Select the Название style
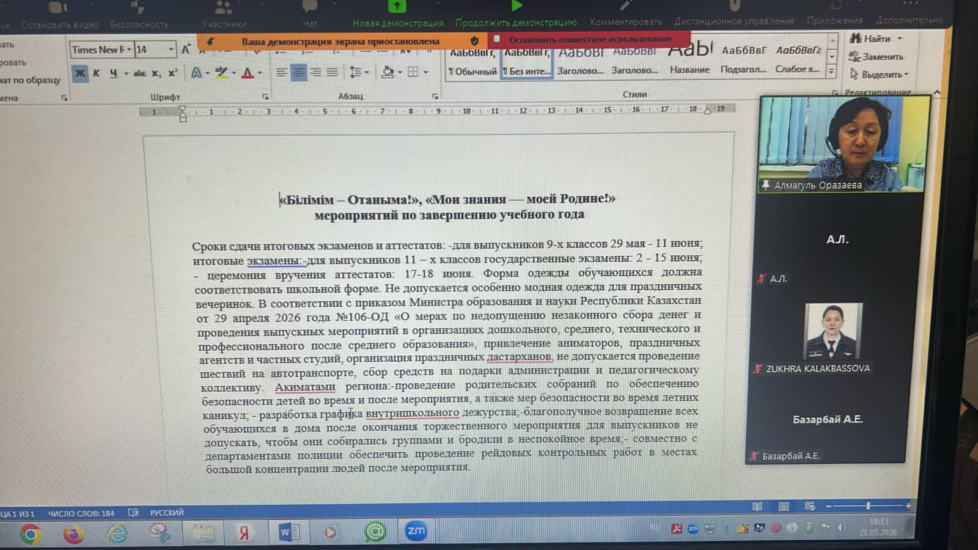This screenshot has height=550, width=978. point(689,60)
